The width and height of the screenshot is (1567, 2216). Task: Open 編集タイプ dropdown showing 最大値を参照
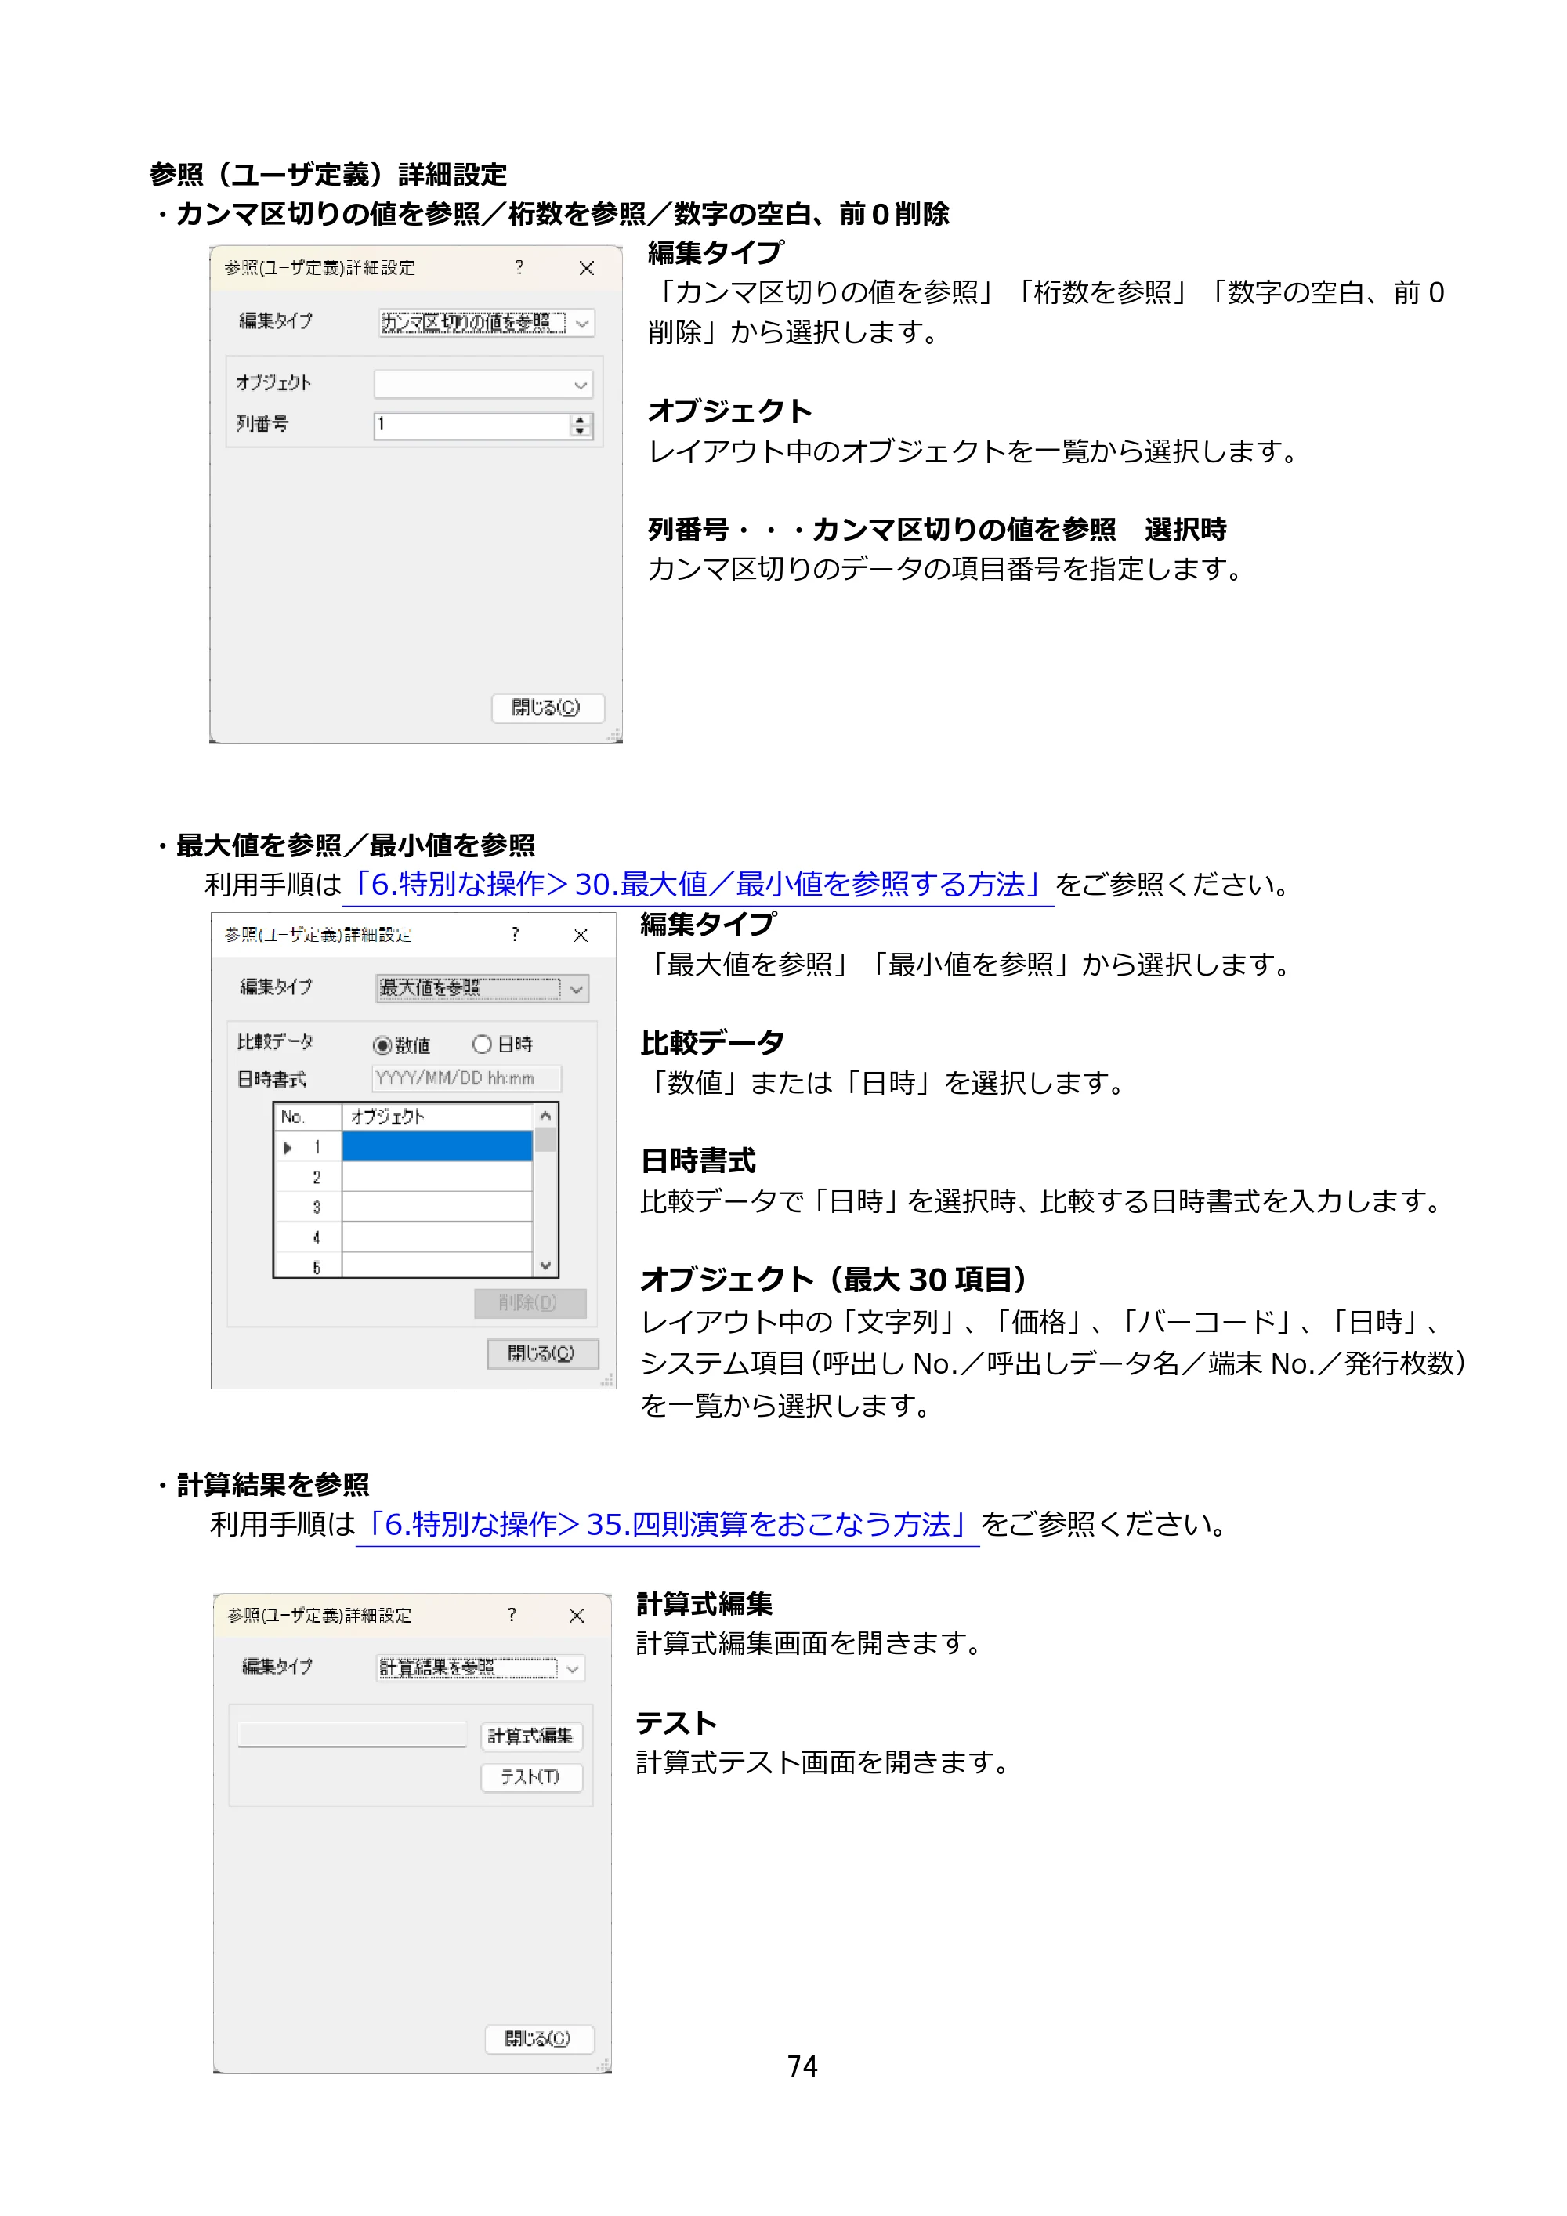pyautogui.click(x=483, y=988)
